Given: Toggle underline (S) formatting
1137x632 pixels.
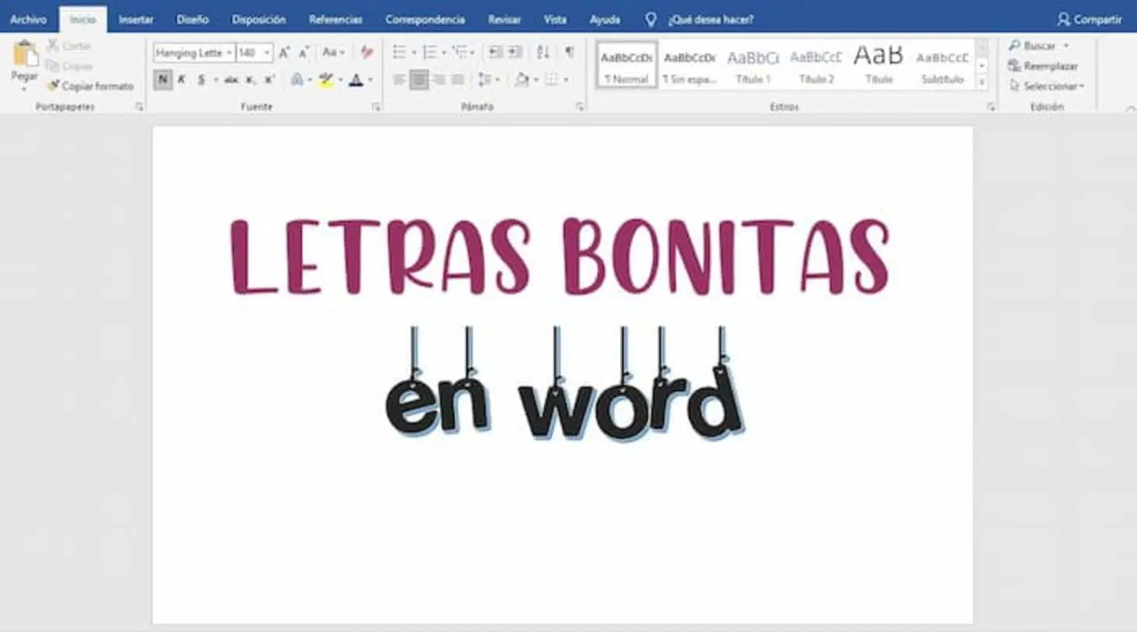Looking at the screenshot, I should (201, 80).
